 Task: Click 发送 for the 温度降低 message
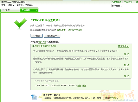pos(127,65)
